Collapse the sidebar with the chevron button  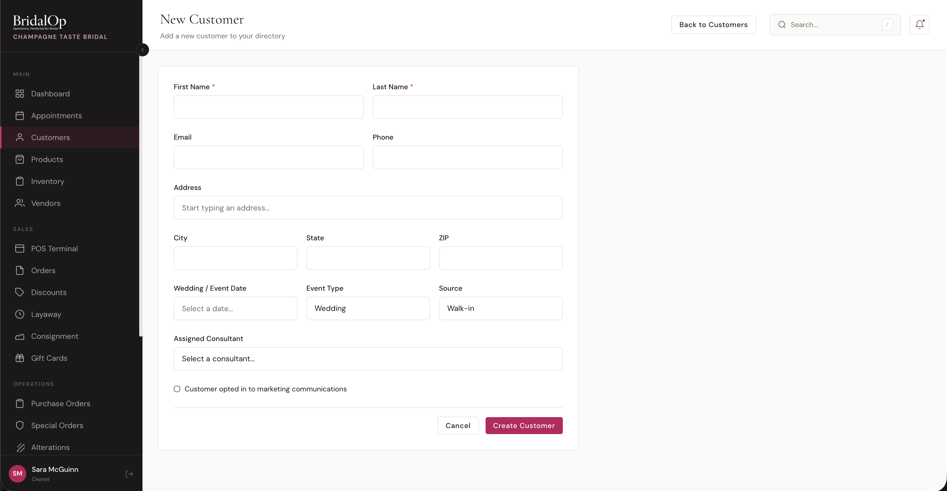click(x=143, y=50)
